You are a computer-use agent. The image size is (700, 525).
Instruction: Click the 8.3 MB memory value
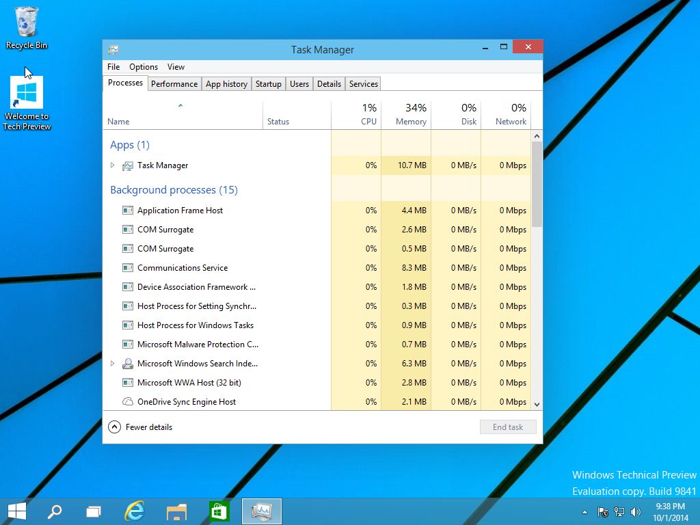pyautogui.click(x=414, y=268)
